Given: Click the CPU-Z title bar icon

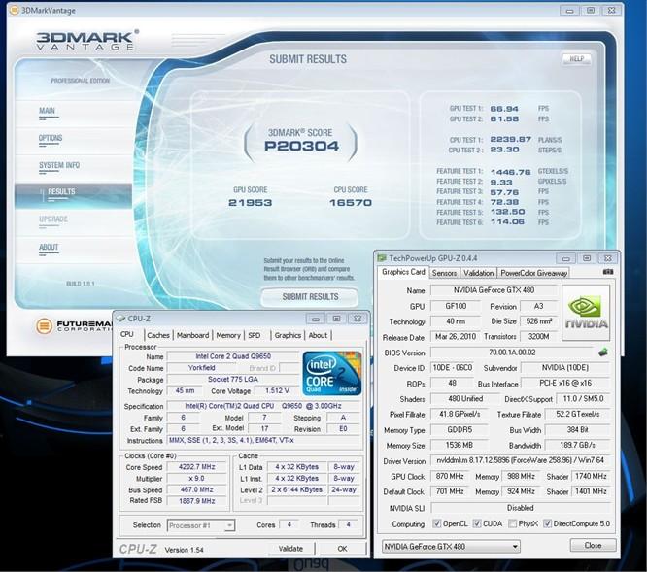Looking at the screenshot, I should [x=120, y=319].
